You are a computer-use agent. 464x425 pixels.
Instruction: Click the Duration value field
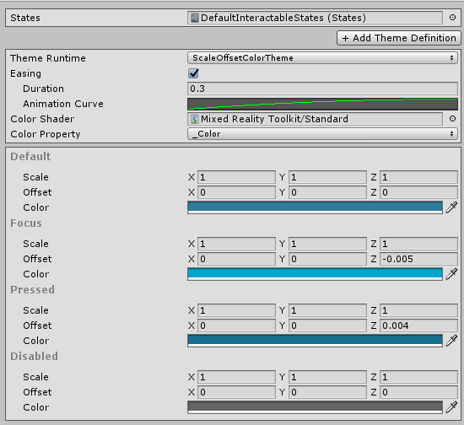(x=322, y=89)
